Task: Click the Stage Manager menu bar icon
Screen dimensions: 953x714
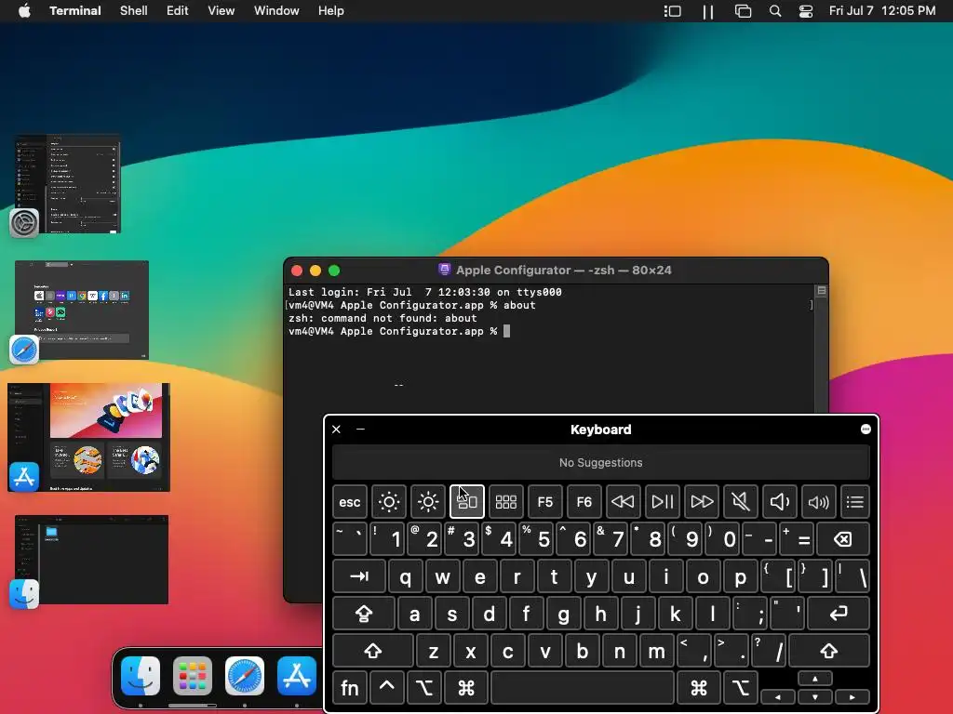Action: (672, 11)
